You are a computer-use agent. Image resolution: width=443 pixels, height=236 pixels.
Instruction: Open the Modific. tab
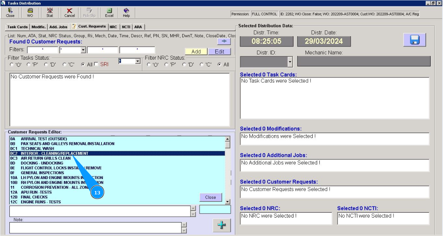[38, 27]
